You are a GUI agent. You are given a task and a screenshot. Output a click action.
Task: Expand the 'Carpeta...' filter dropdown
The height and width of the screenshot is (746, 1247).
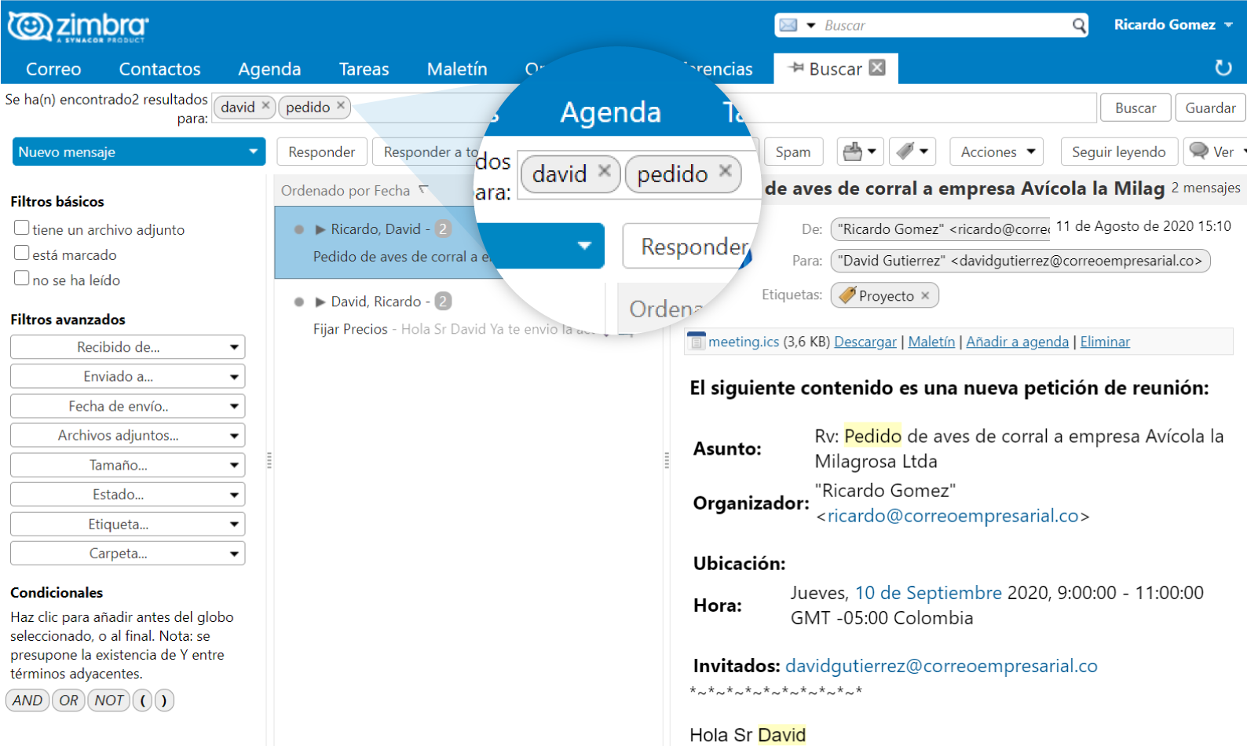tap(127, 554)
